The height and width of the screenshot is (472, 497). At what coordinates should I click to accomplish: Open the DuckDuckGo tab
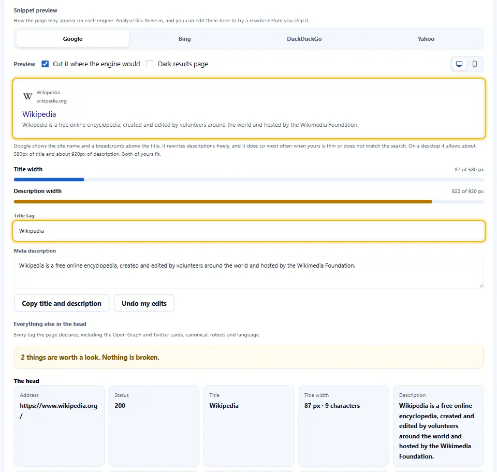click(304, 39)
